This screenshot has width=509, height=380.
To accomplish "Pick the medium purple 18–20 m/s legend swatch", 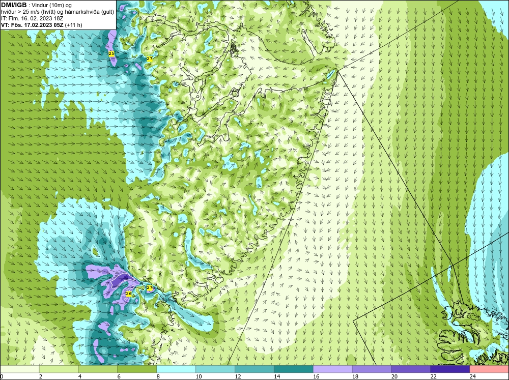I will (x=372, y=369).
